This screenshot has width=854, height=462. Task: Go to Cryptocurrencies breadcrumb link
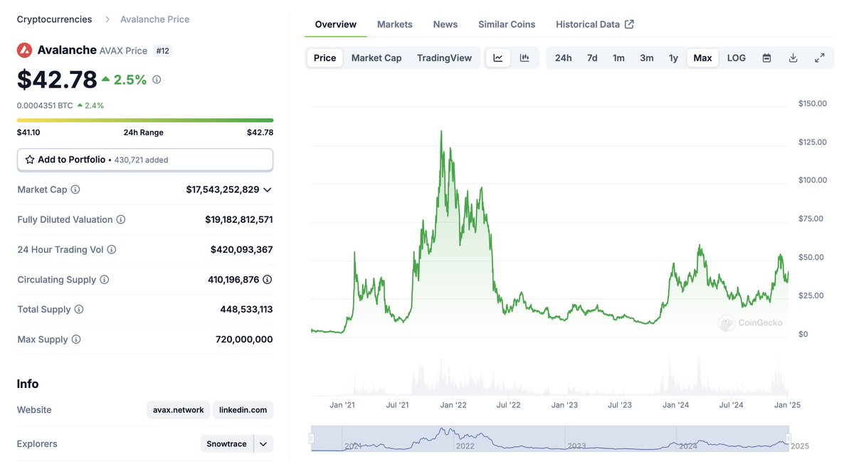pyautogui.click(x=54, y=19)
